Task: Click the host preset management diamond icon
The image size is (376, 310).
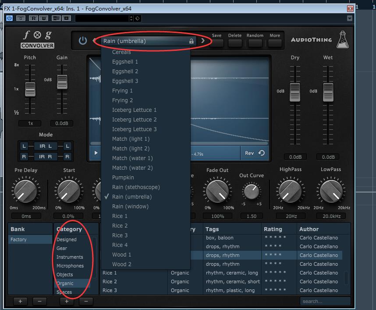Action: [138, 18]
